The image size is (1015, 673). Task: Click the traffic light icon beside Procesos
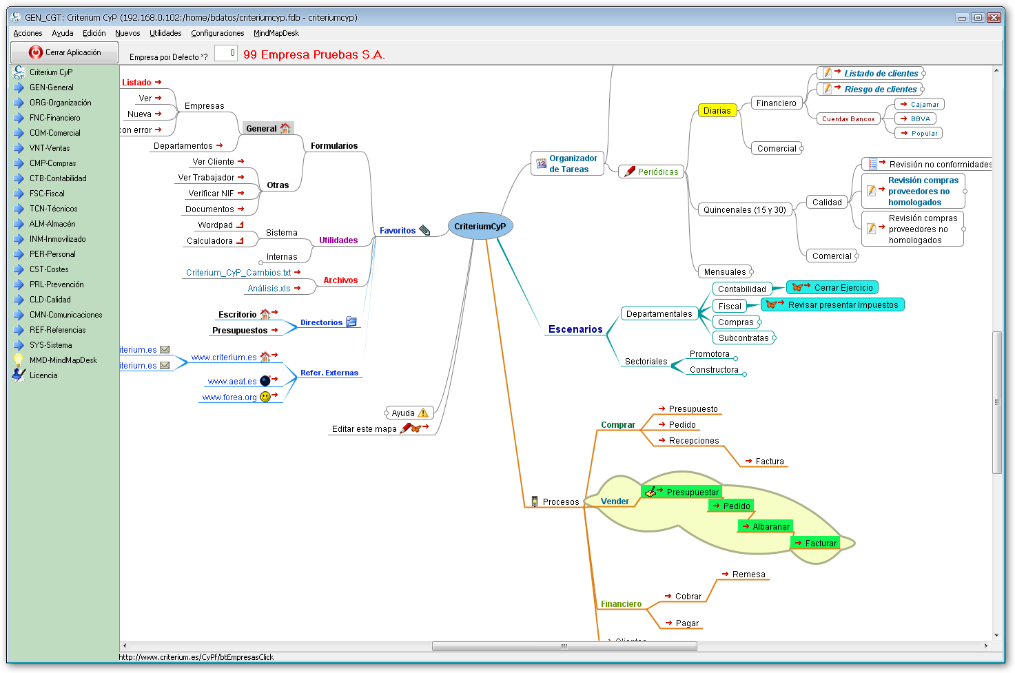pyautogui.click(x=534, y=502)
